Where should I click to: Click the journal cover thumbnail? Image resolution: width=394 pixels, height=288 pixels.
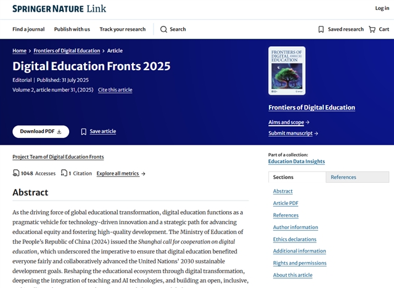[x=287, y=71]
